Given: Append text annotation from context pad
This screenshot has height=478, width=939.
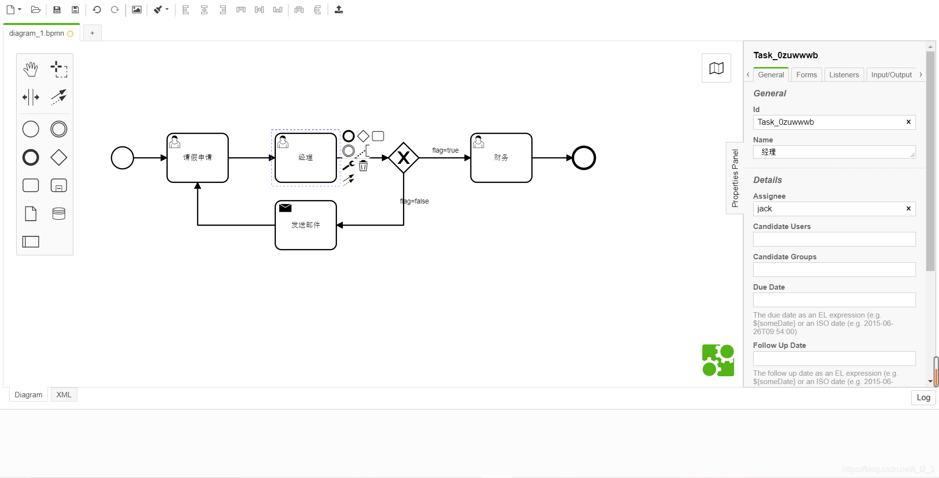Looking at the screenshot, I should [363, 151].
